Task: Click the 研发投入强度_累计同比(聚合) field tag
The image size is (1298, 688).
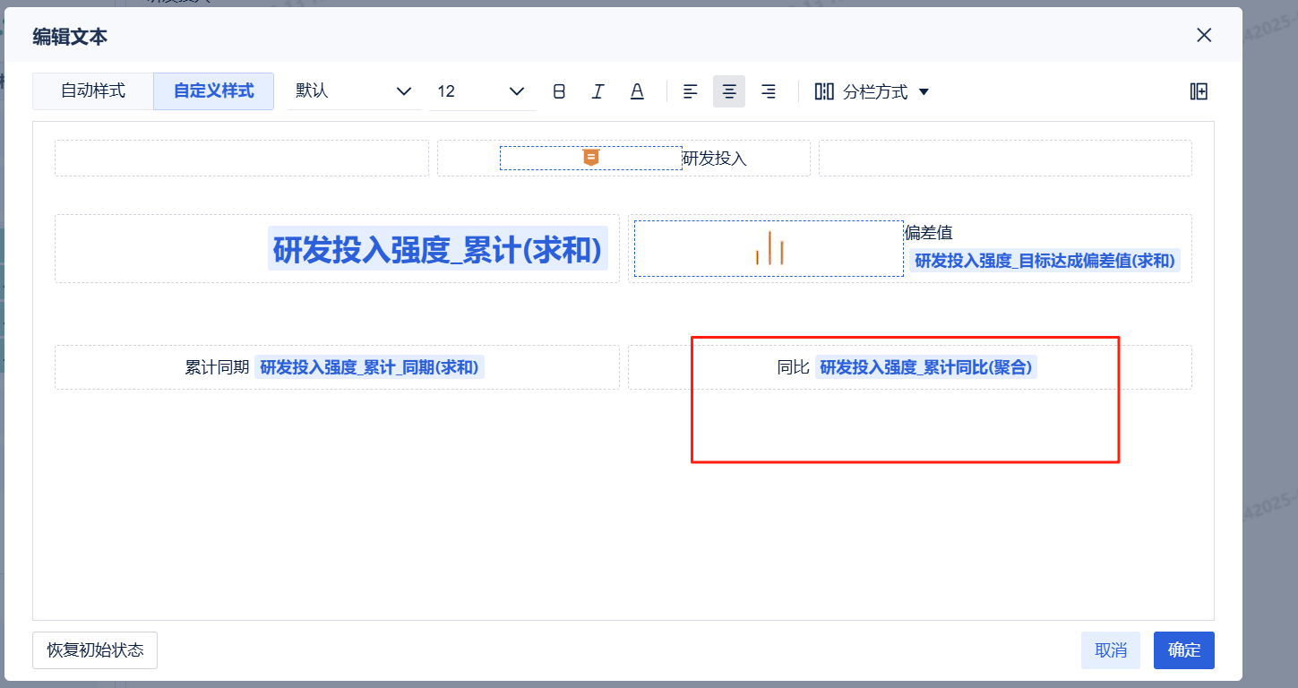Action: (x=925, y=367)
